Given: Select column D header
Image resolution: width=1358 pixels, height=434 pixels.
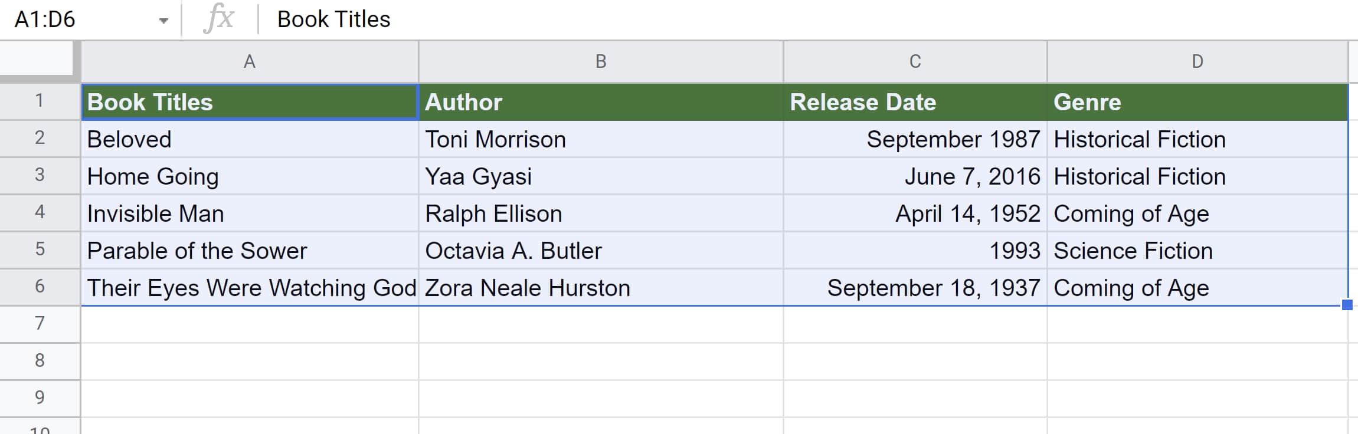Looking at the screenshot, I should tap(1197, 61).
